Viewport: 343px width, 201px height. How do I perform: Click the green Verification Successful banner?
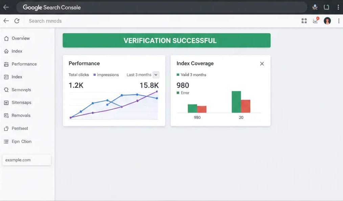[x=166, y=41]
